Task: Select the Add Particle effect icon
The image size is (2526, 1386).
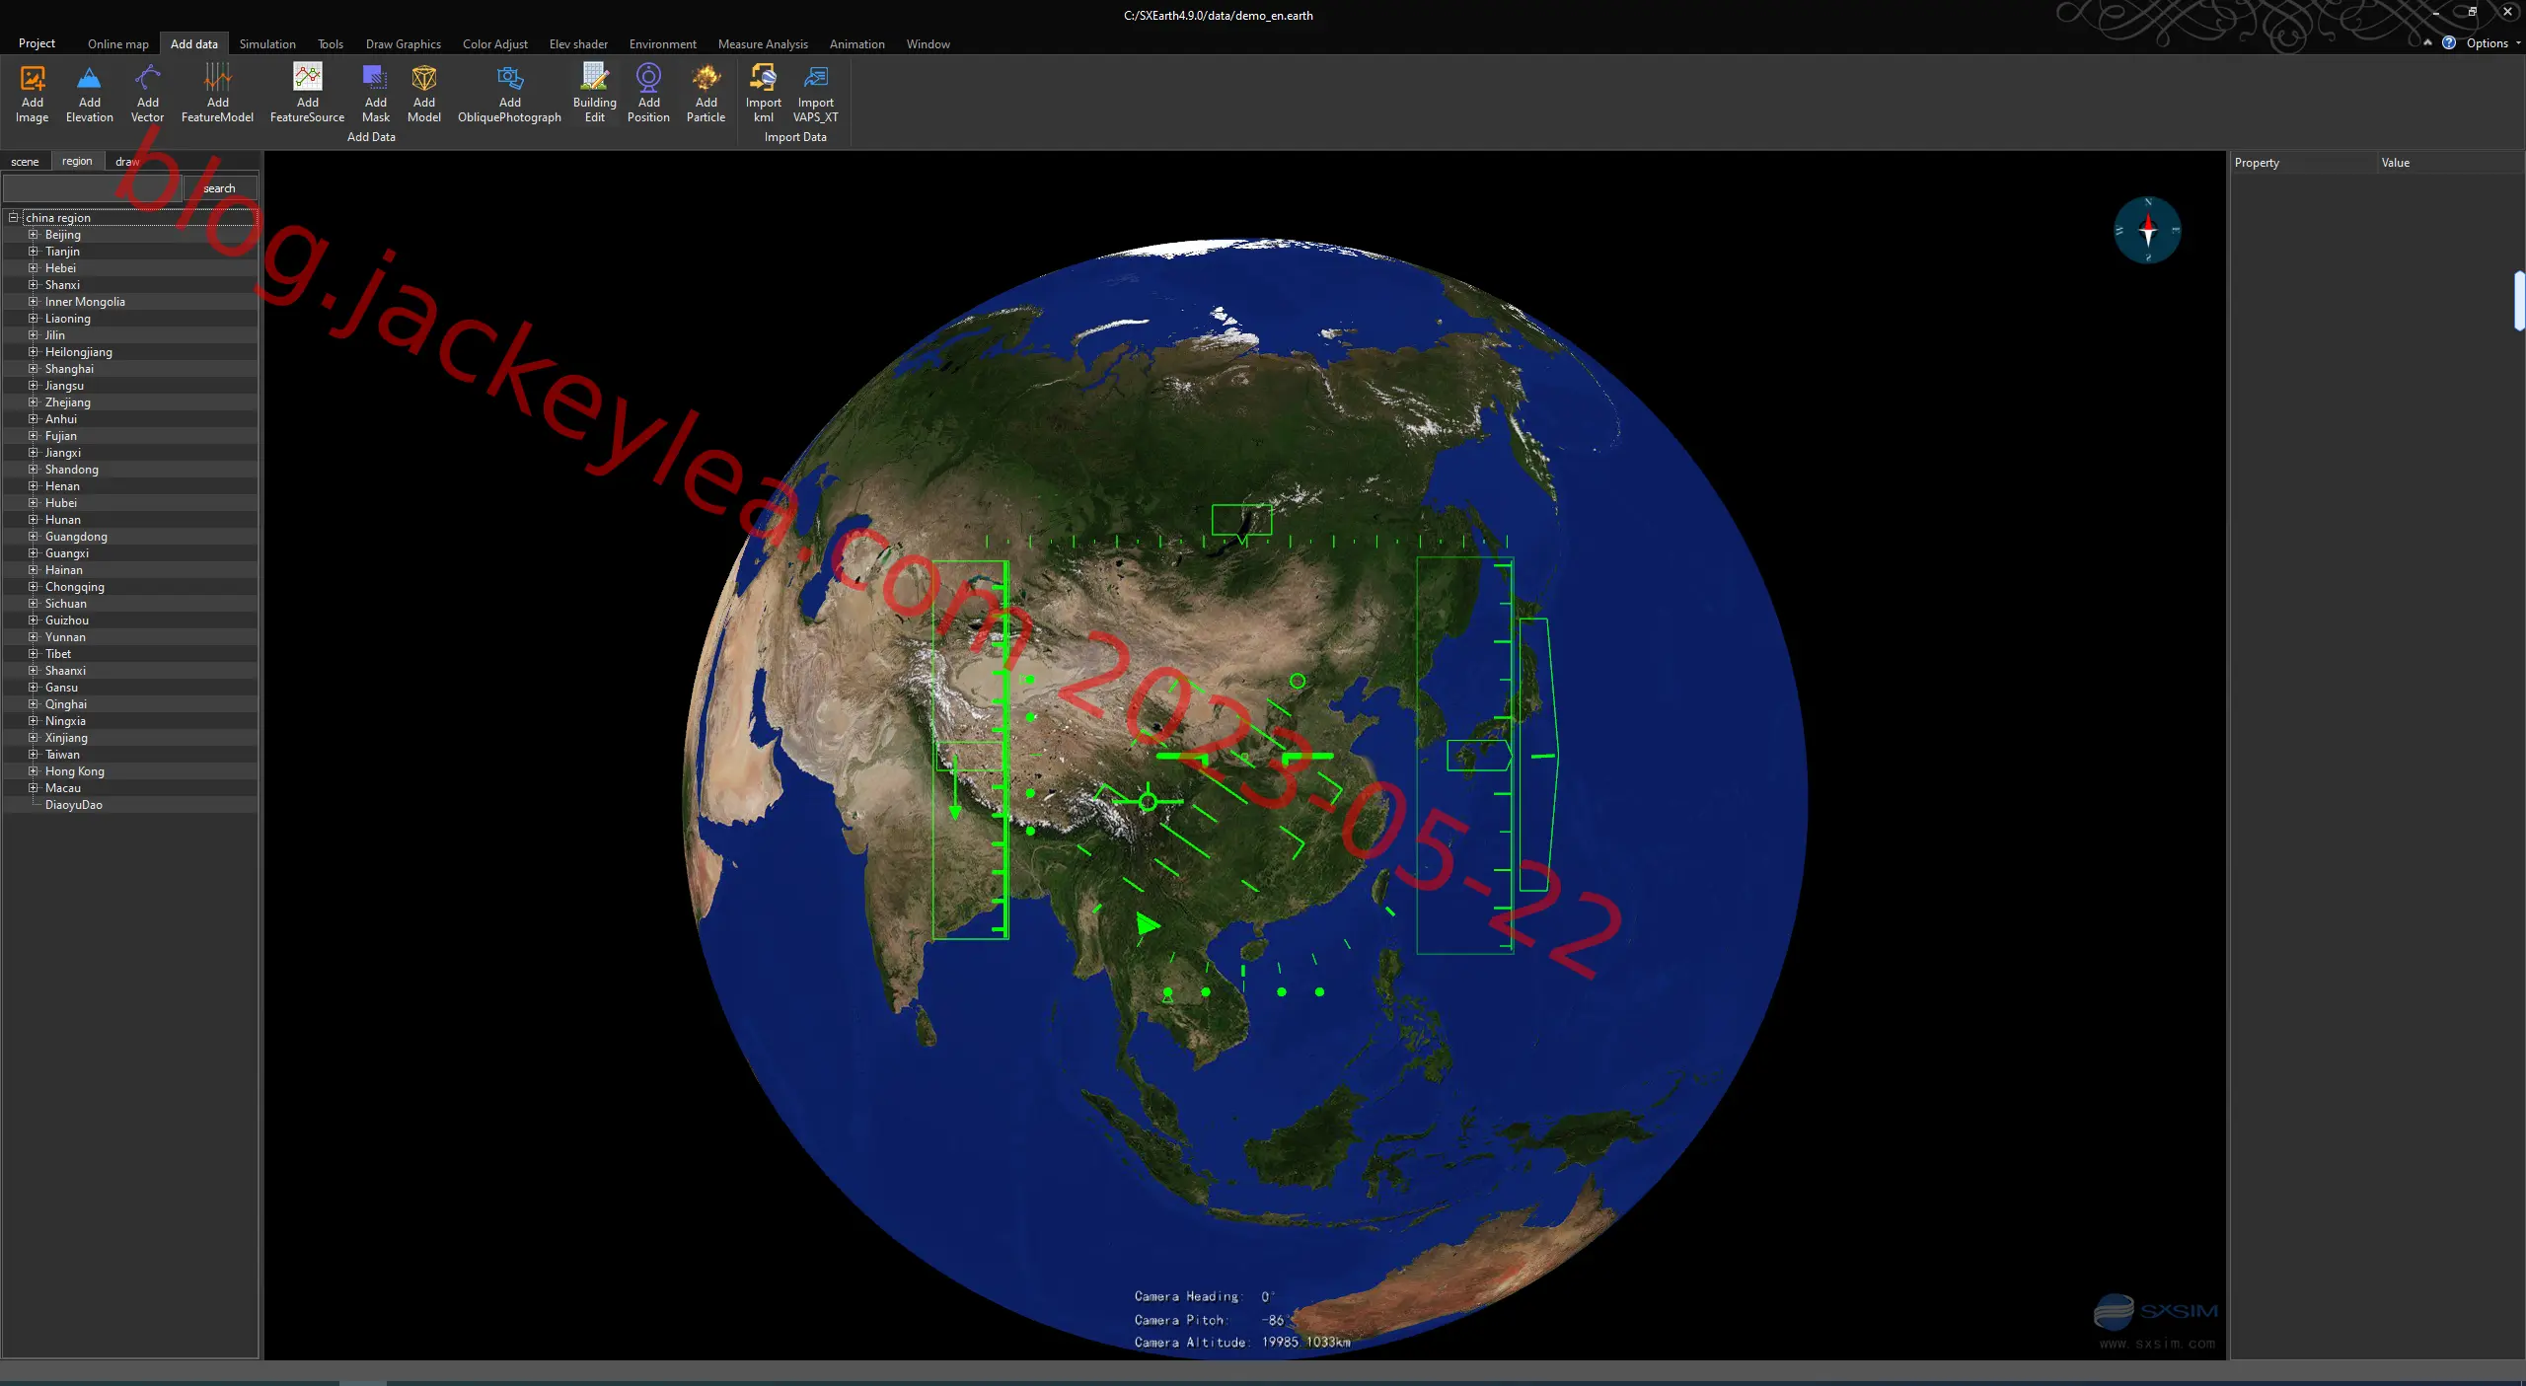Action: coord(706,94)
